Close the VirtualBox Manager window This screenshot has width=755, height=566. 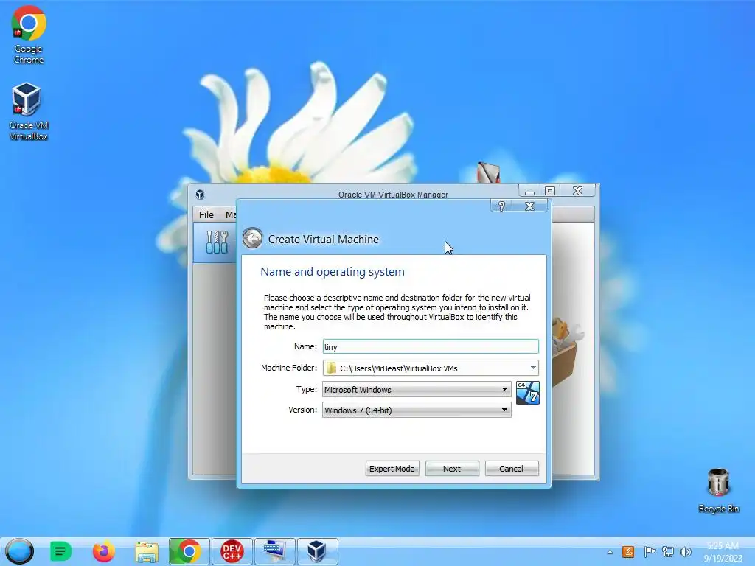click(578, 191)
